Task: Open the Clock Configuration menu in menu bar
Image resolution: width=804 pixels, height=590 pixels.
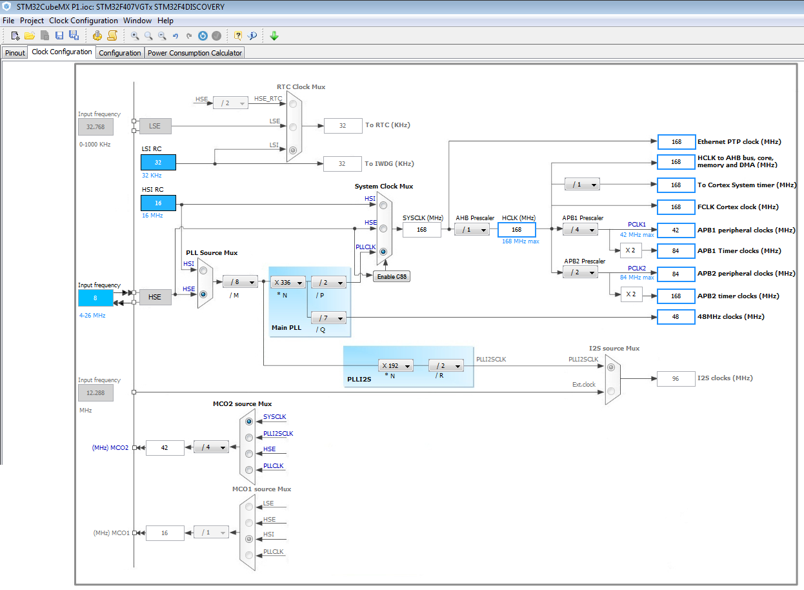Action: click(84, 21)
